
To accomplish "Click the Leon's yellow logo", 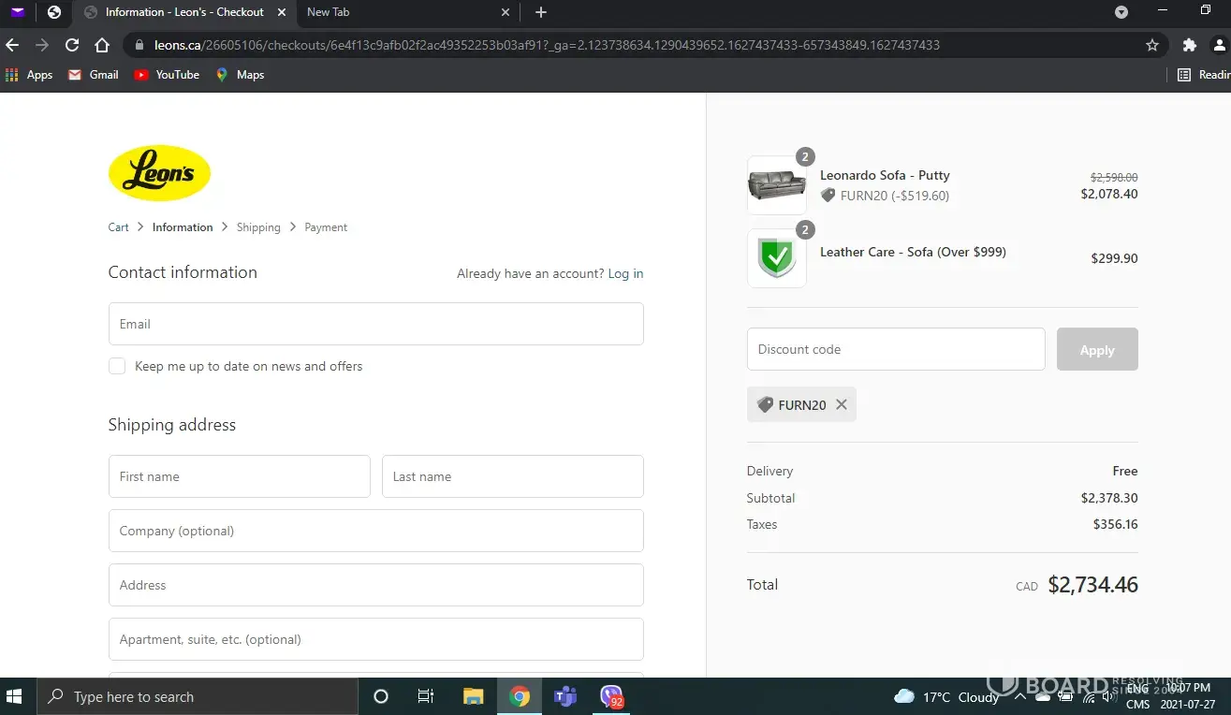I will 159,173.
